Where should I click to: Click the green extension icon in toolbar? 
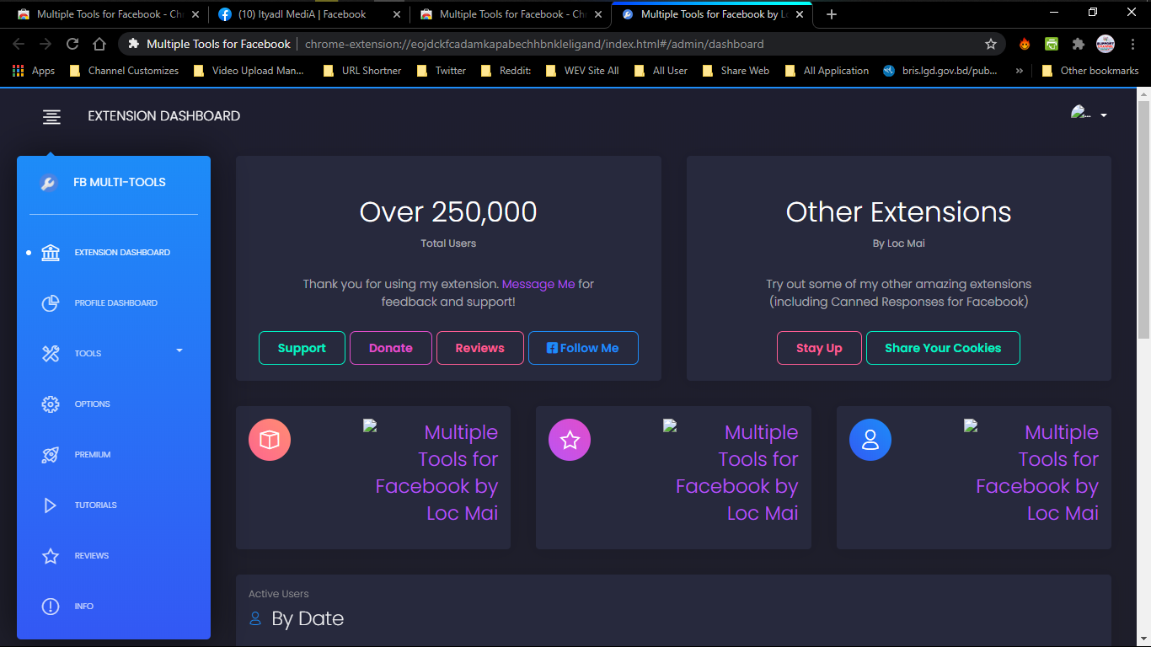[1052, 44]
